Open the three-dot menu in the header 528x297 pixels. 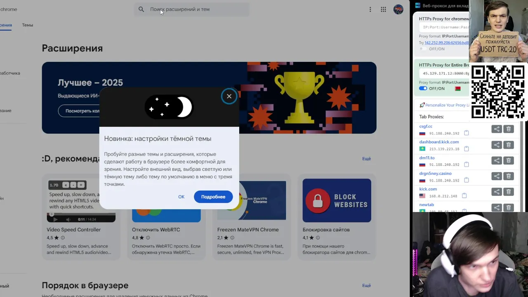coord(370,9)
